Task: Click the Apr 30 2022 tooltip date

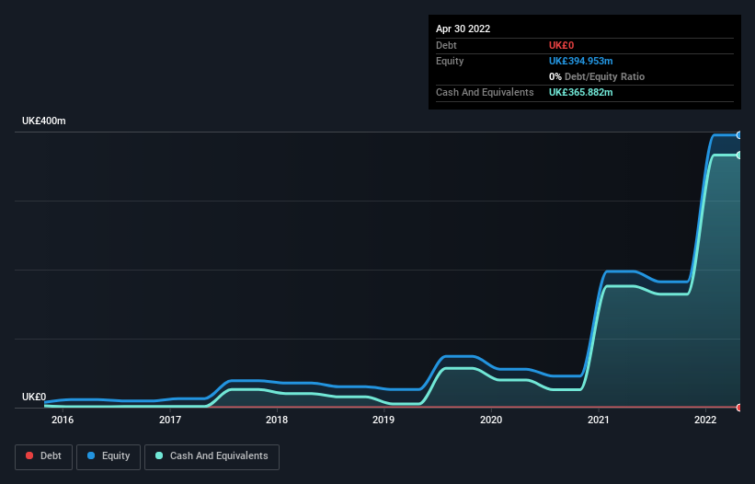Action: point(463,29)
